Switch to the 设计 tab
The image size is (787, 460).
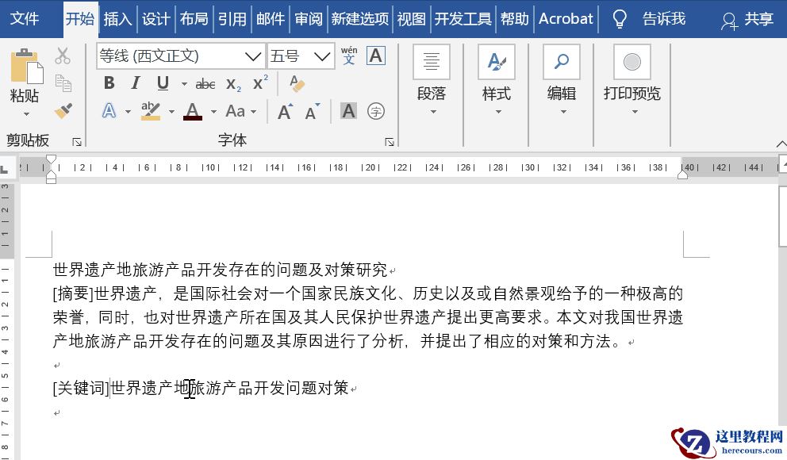pyautogui.click(x=155, y=19)
